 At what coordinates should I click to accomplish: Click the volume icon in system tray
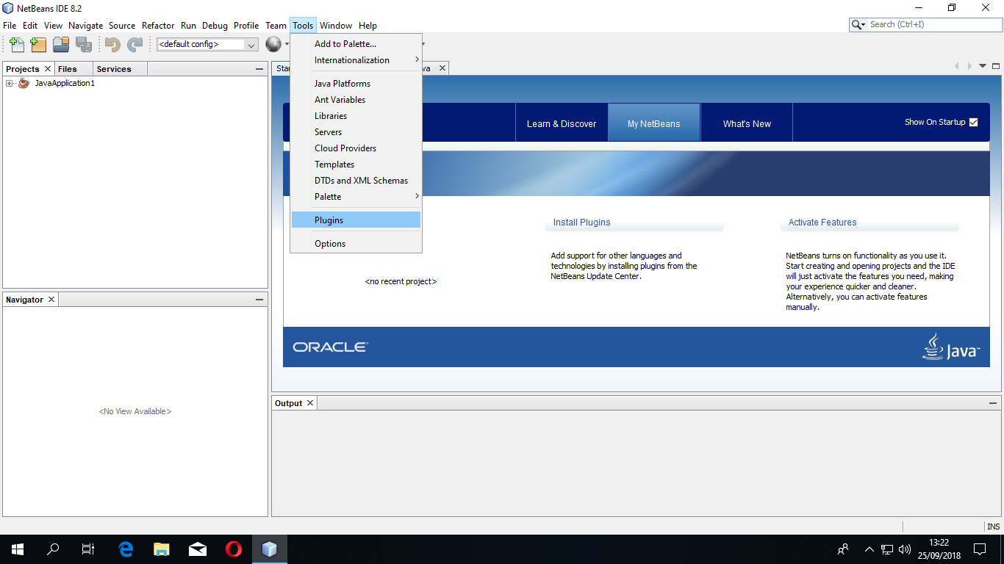point(904,549)
